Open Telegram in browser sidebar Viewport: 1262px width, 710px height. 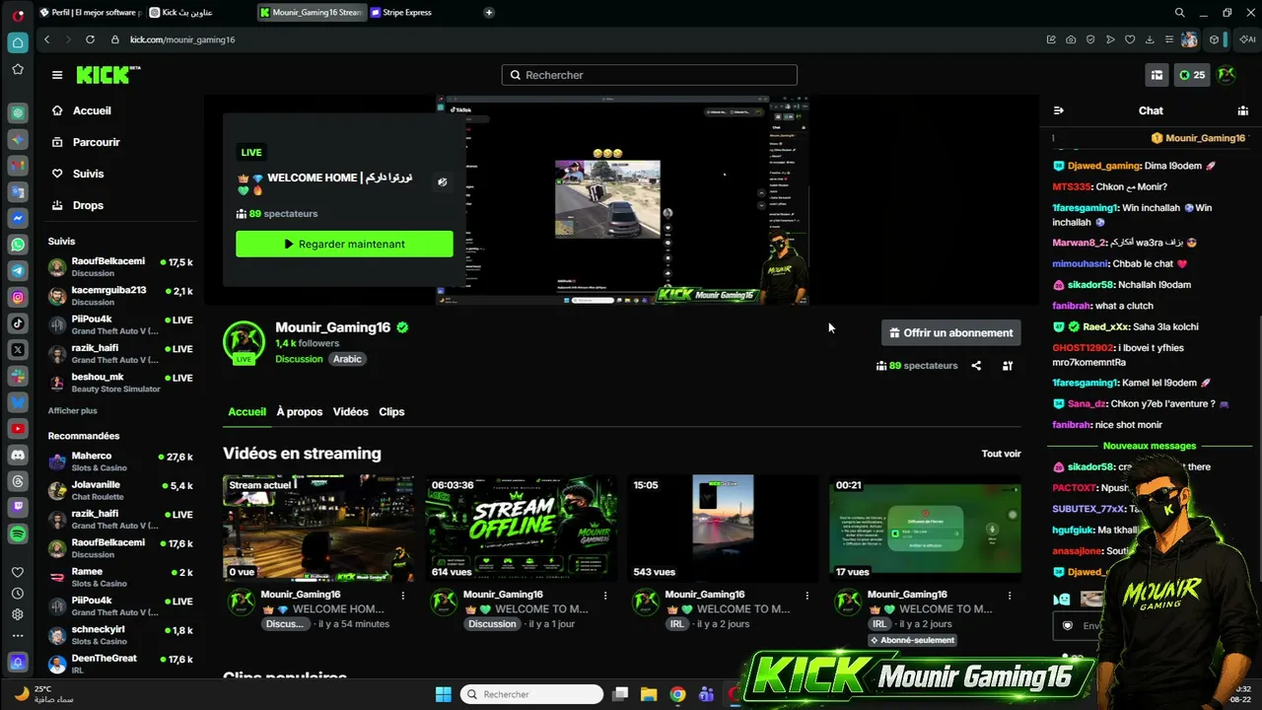[18, 270]
